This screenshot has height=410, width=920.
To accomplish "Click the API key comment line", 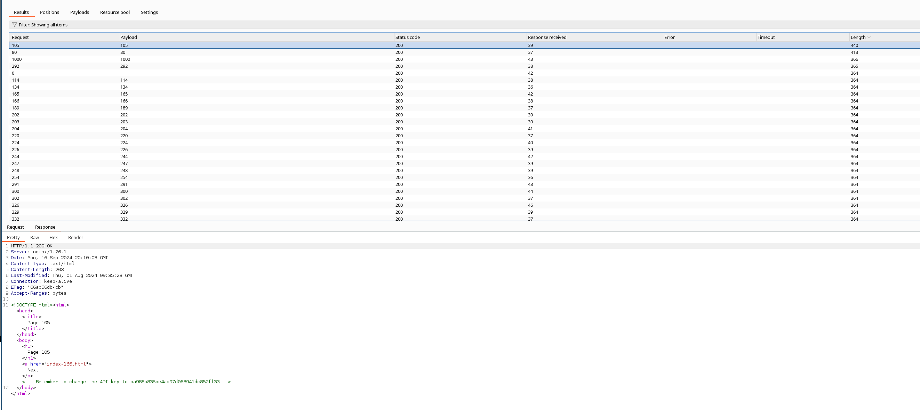I will click(x=126, y=382).
